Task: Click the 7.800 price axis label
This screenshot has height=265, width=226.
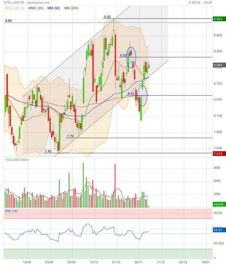Action: click(x=218, y=132)
